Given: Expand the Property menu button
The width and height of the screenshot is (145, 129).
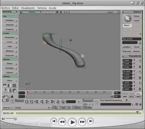Looking at the screenshot, I should coord(10,29).
